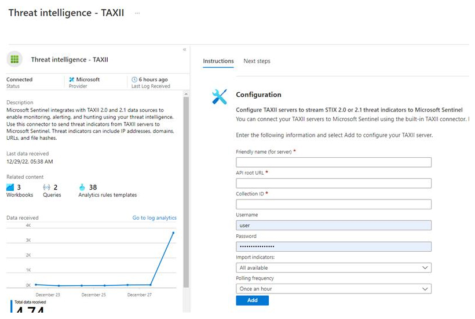Open the Polling frequency dropdown
Image resolution: width=475 pixels, height=319 pixels.
tap(334, 289)
